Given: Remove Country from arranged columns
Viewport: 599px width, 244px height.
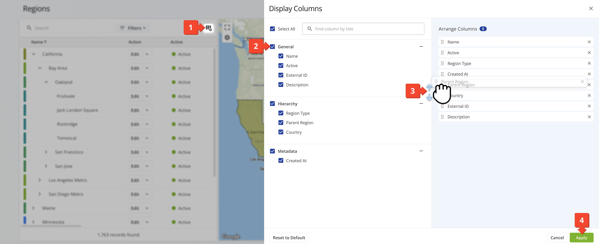Looking at the screenshot, I should [589, 95].
